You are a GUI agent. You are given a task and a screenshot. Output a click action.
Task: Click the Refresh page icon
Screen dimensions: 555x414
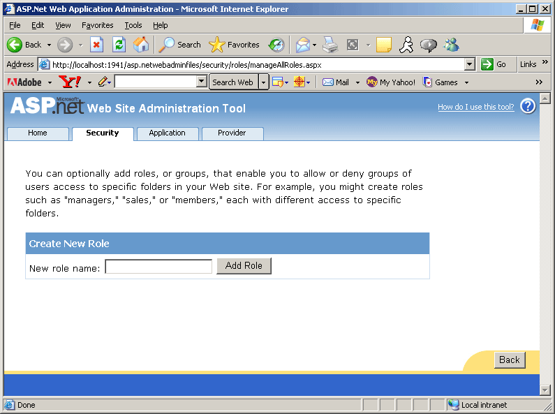(x=119, y=45)
